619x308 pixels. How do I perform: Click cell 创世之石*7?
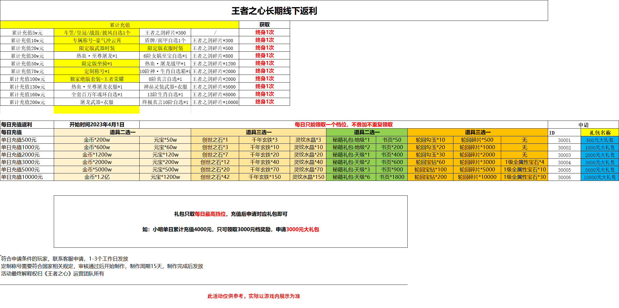(x=215, y=155)
